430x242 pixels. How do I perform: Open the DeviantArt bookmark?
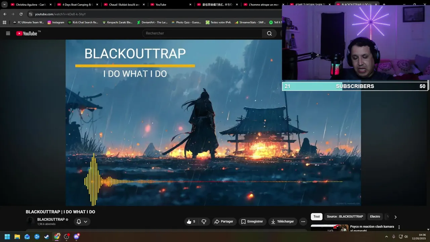[x=152, y=23]
